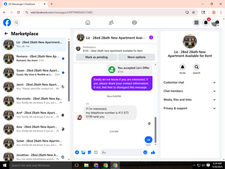225x169 pixels.
Task: Expand the Chat members section
Action: (190, 91)
